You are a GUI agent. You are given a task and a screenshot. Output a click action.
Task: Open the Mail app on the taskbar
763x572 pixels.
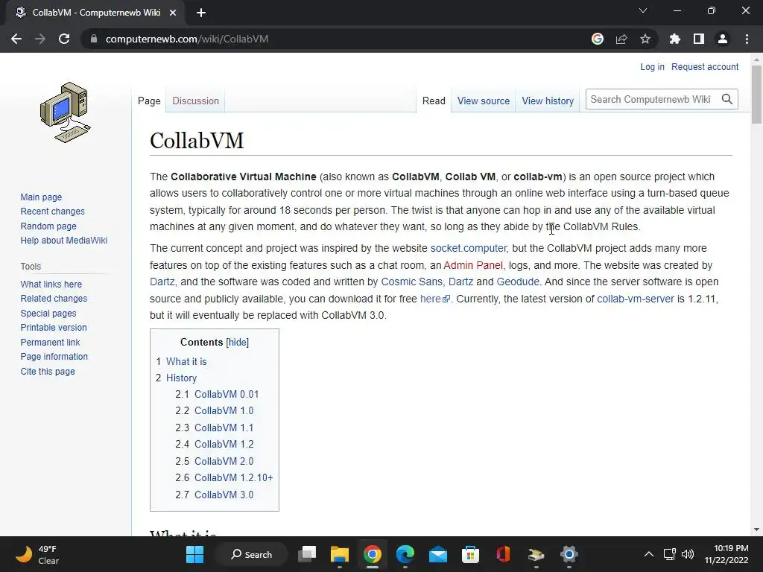pyautogui.click(x=438, y=554)
